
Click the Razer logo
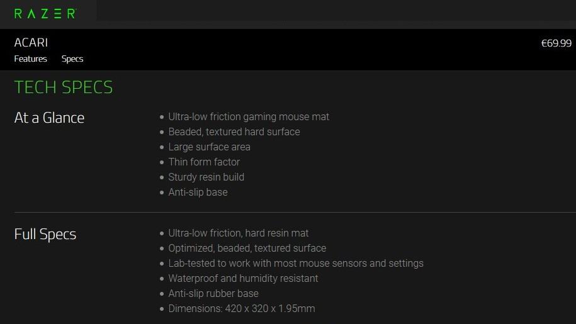[x=44, y=13]
